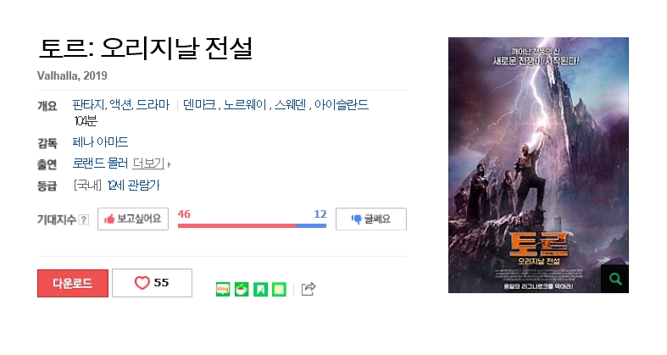Click the red-blue expectation rating bar
This screenshot has width=667, height=355.
coord(252,225)
